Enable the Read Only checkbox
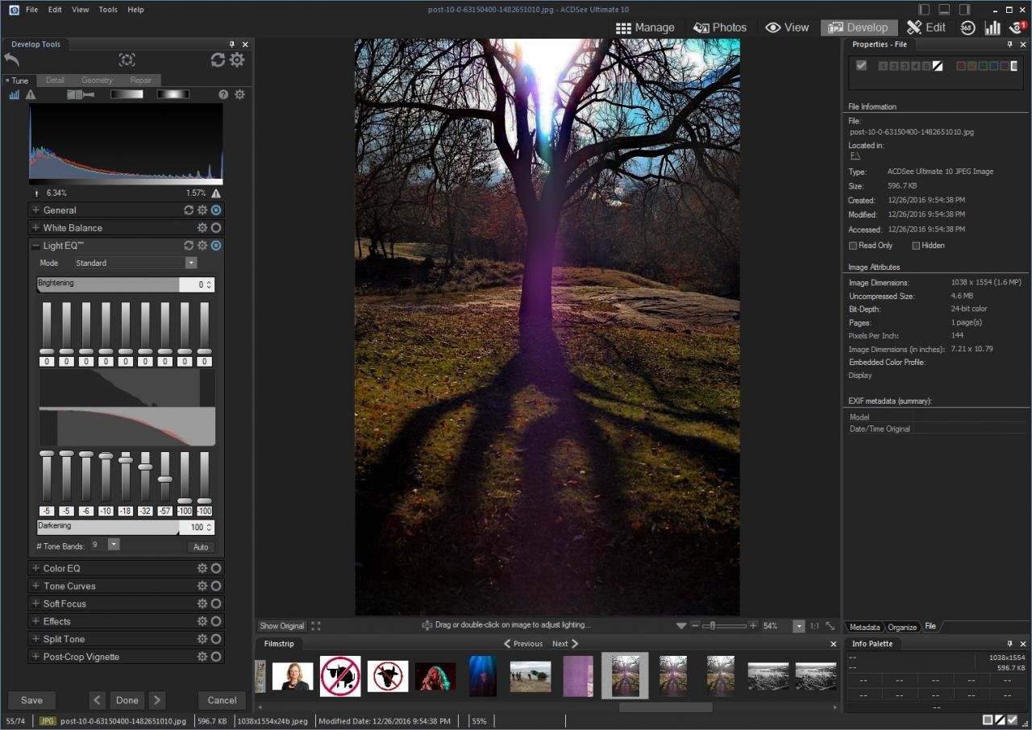 click(x=853, y=246)
